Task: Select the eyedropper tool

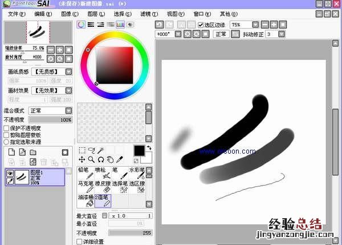Action: [x=120, y=159]
